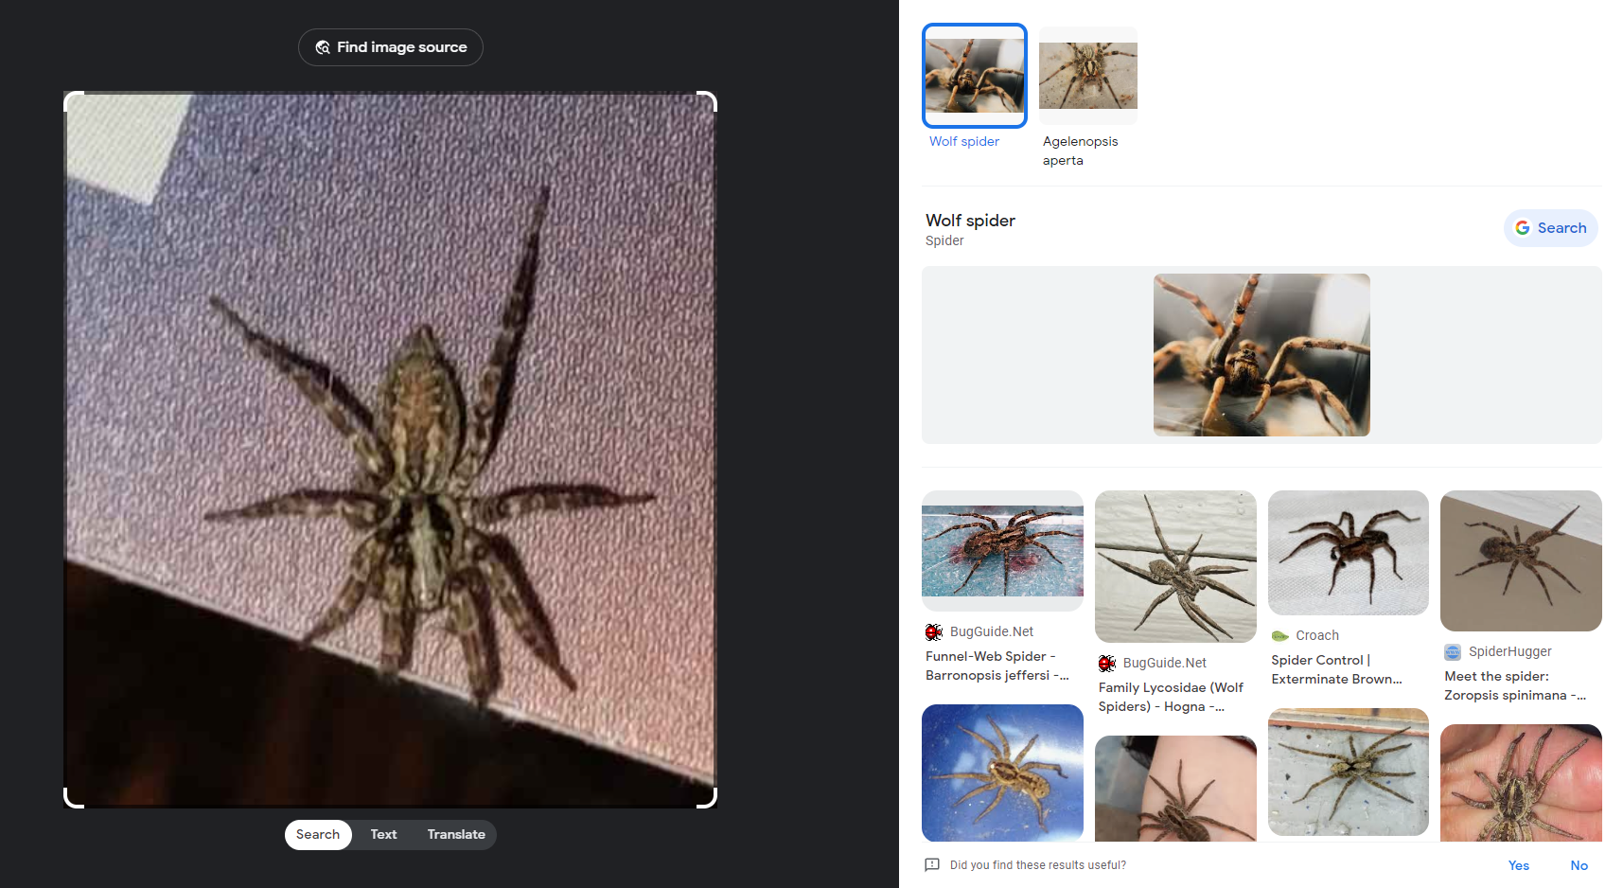
Task: Click the feedback flag icon
Action: [932, 865]
